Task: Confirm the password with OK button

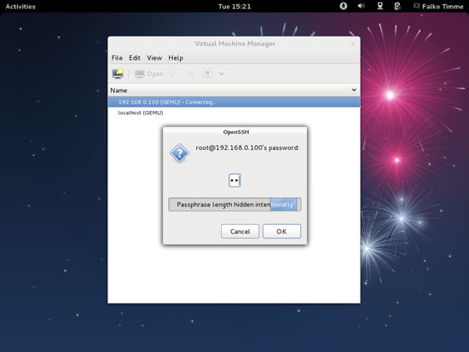Action: 281,232
